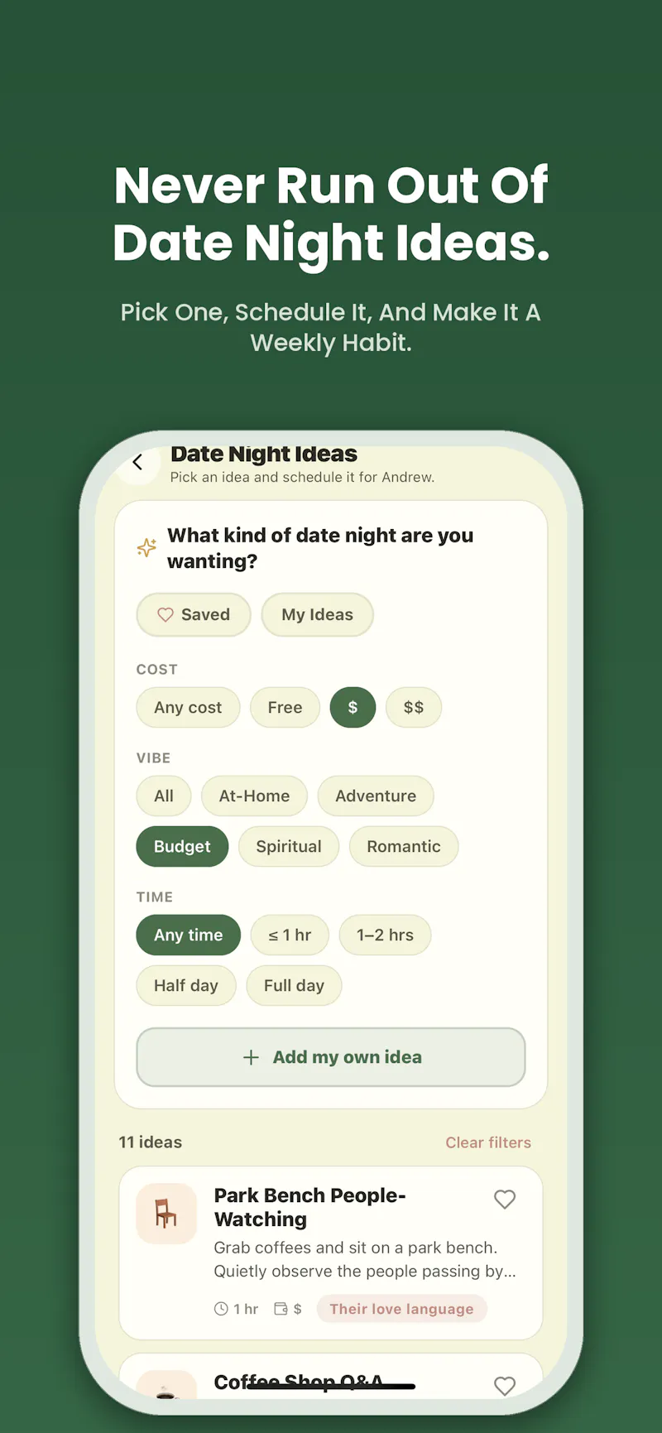Select the double dollar cost filter
Viewport: 662px width, 1433px height.
click(414, 708)
